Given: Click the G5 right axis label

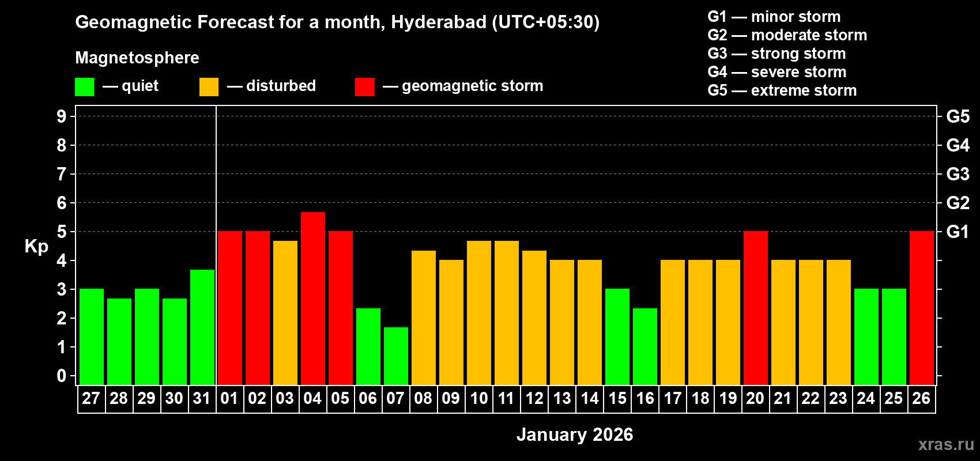Looking at the screenshot, I should pyautogui.click(x=958, y=116).
